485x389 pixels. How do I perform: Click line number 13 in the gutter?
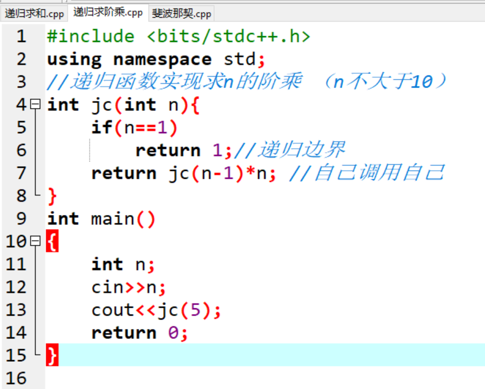click(16, 310)
